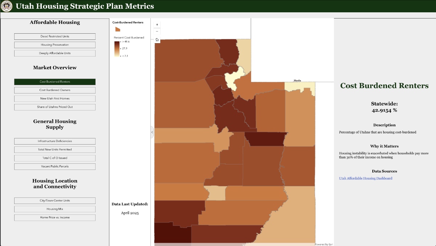Viewport: 436px width, 246px height.
Task: Click the zoom in icon on the map
Action: [x=157, y=24]
